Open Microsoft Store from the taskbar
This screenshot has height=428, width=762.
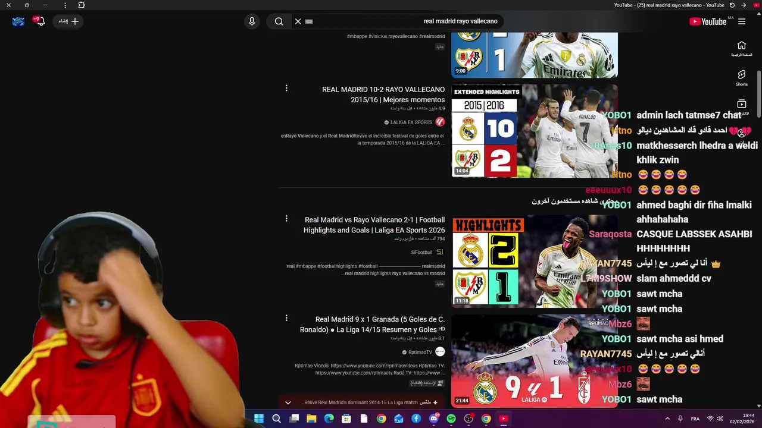pyautogui.click(x=346, y=418)
